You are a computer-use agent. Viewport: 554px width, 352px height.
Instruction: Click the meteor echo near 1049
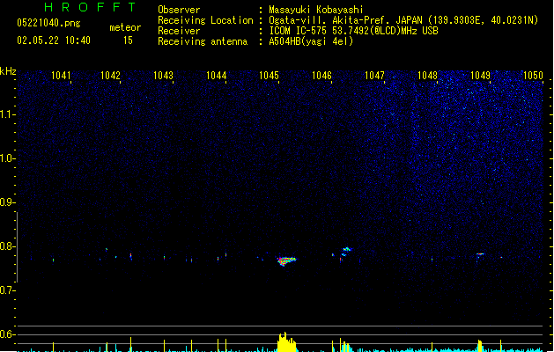(480, 253)
